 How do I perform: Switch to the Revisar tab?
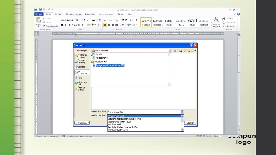pos(120,15)
